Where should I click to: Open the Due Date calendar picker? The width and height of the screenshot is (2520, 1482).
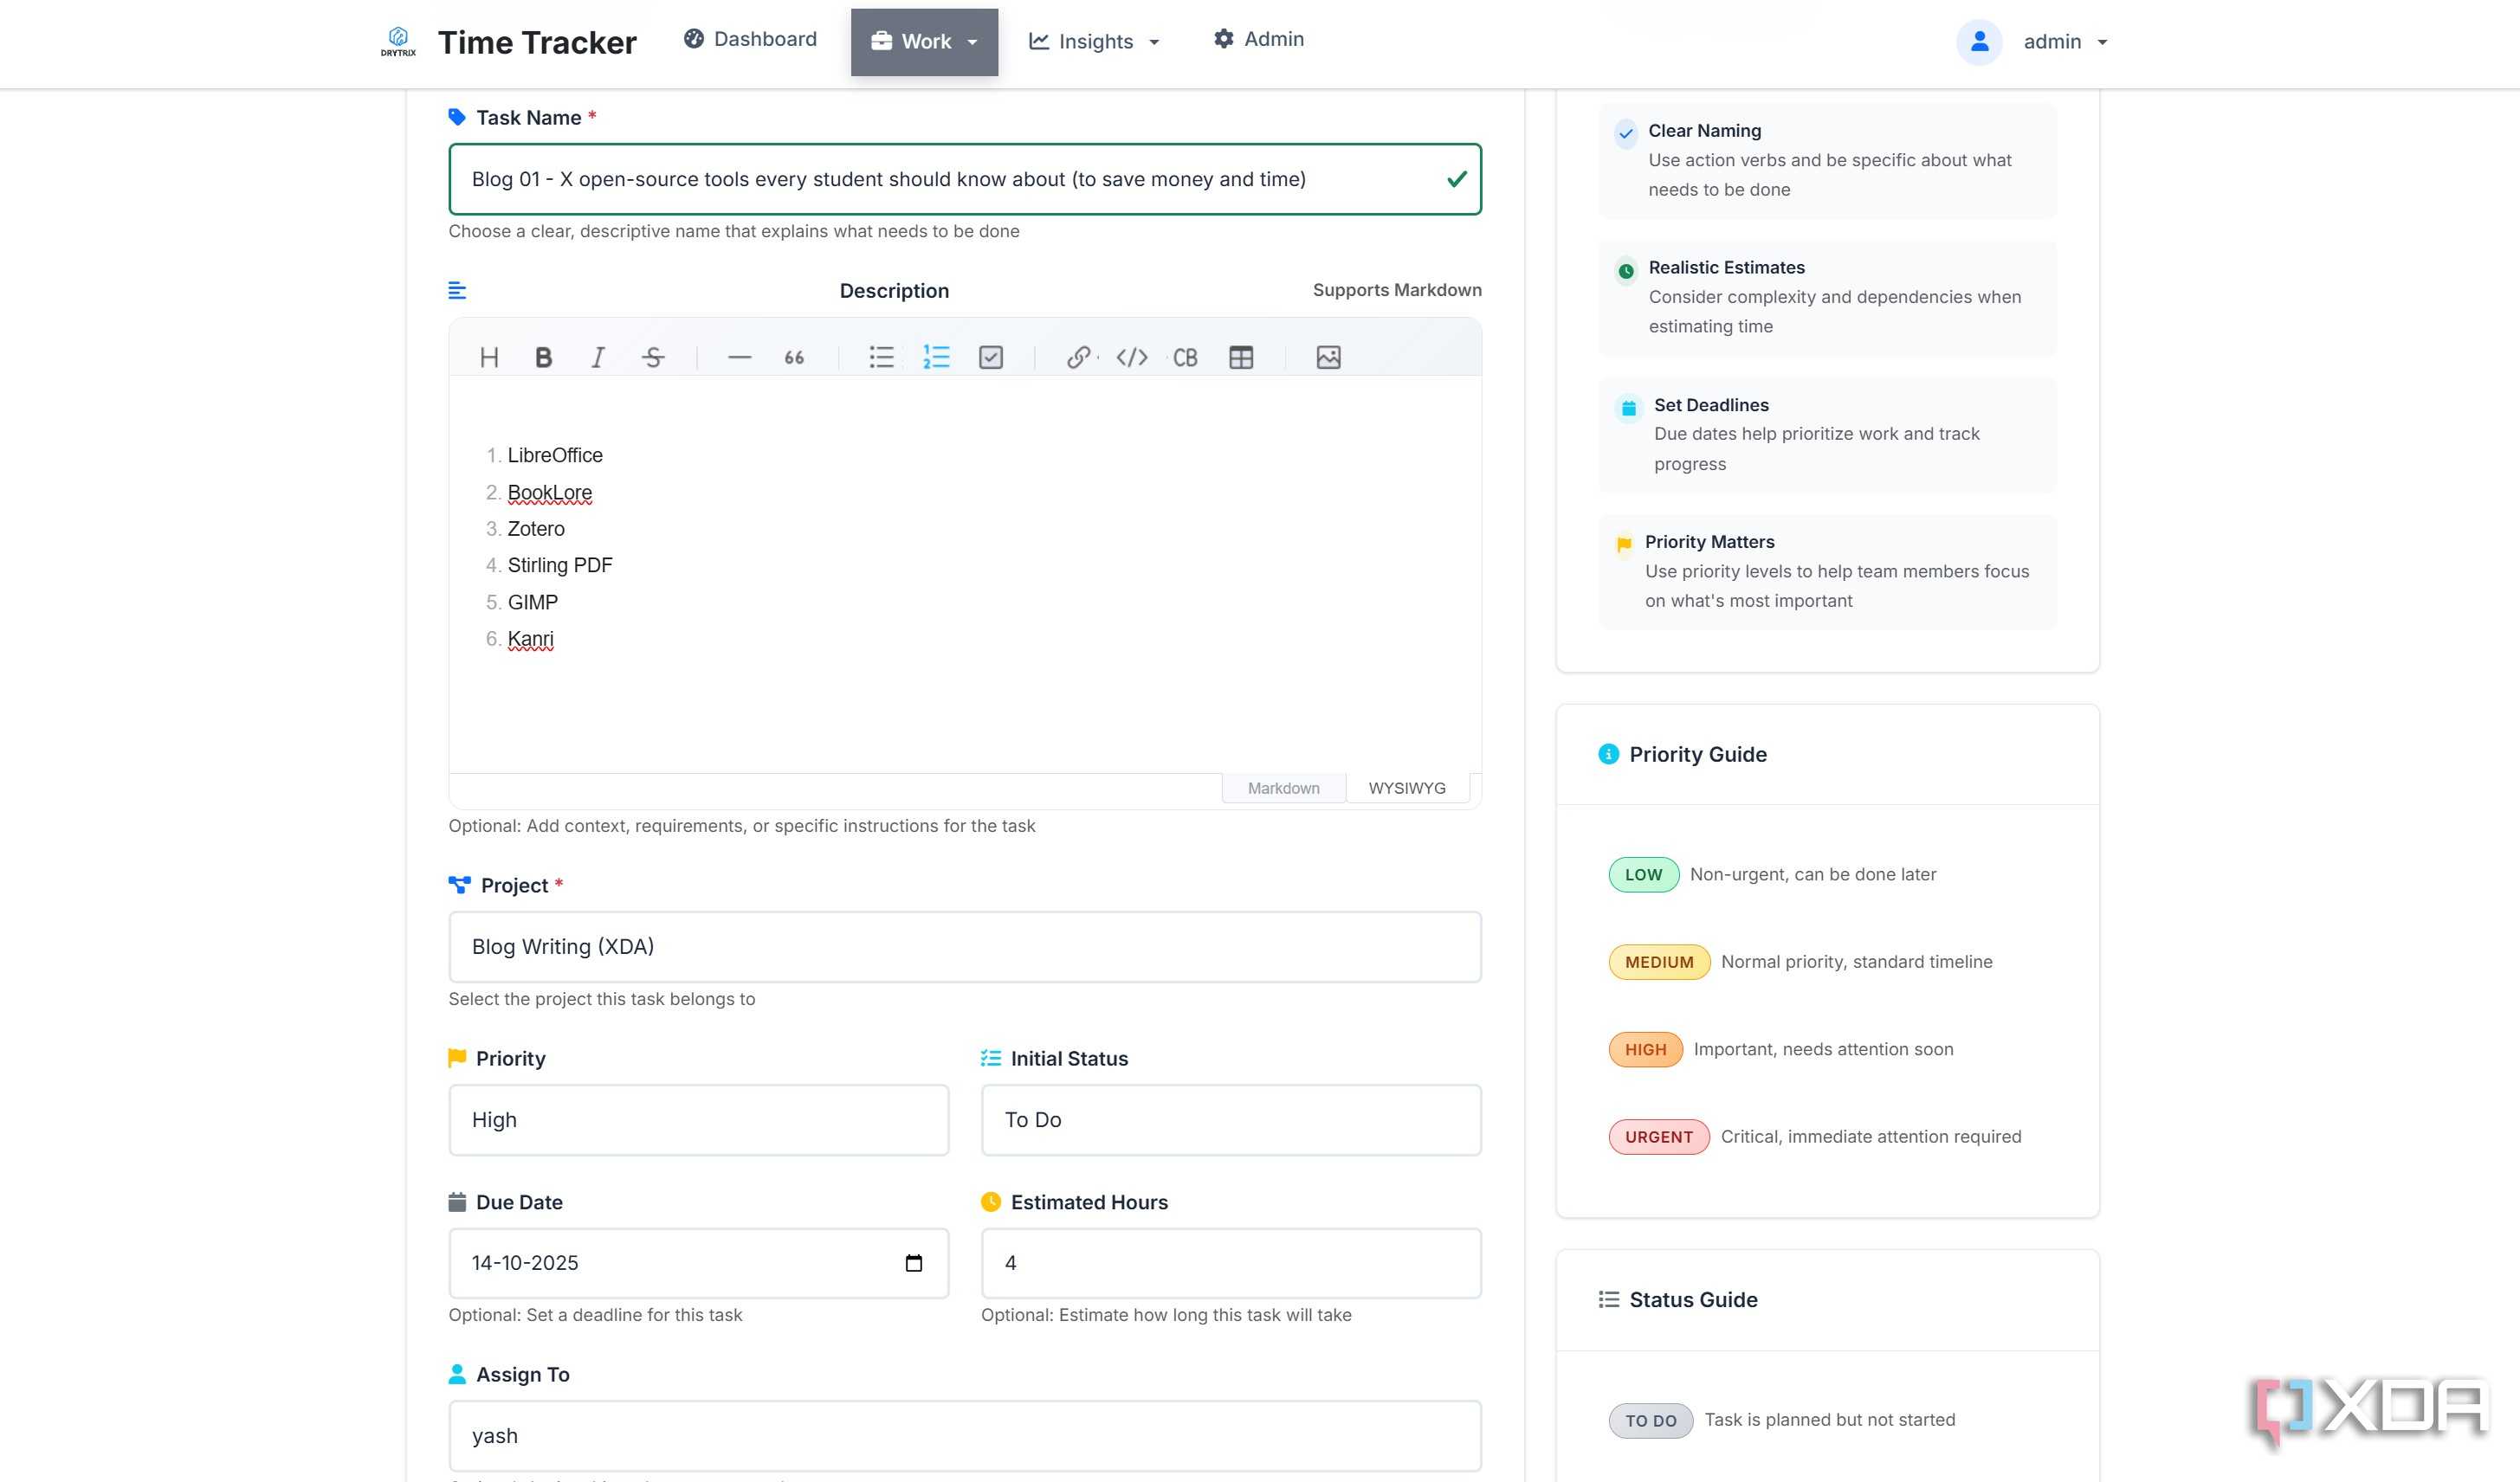[x=913, y=1263]
